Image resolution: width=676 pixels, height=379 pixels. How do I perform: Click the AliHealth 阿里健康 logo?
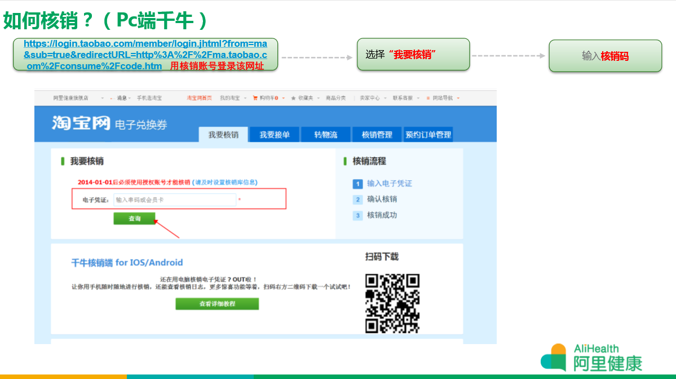pos(591,358)
